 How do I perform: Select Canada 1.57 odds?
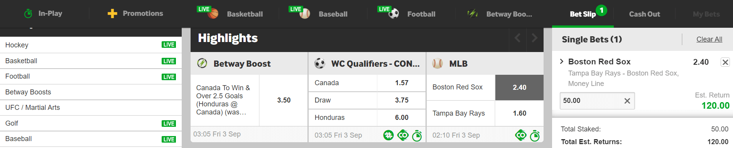401,83
